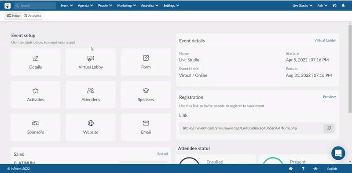Screen dimensions: 352x173
Task: Open the Sponsors handshake tile
Action: [x=36, y=127]
